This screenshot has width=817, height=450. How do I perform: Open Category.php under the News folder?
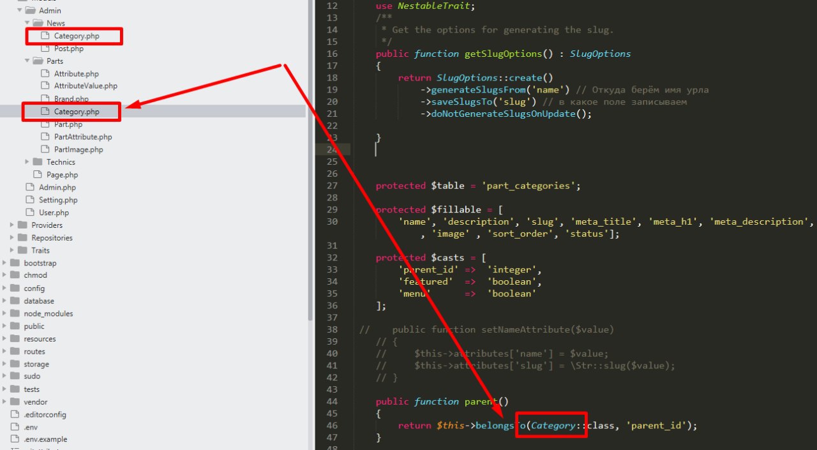click(x=77, y=36)
